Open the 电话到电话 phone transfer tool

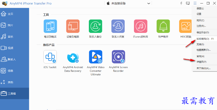point(50,26)
